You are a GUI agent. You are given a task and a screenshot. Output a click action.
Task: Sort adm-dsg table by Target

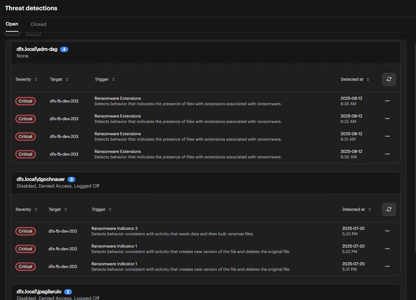pyautogui.click(x=59, y=79)
